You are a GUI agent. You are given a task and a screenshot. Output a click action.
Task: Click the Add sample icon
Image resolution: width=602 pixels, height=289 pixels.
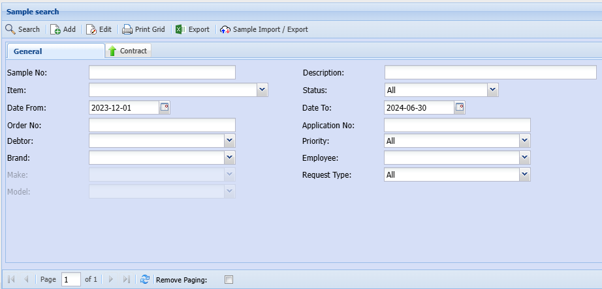(55, 29)
